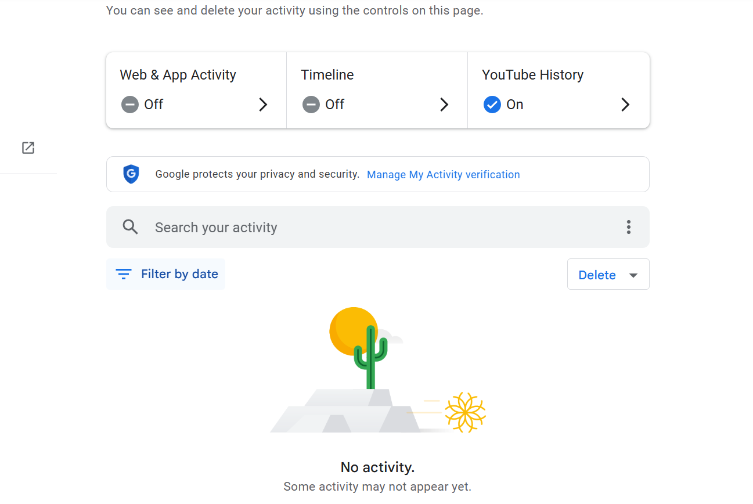Image resolution: width=753 pixels, height=504 pixels.
Task: Click the open-in-new-window icon in left sidebar
Action: tap(28, 148)
